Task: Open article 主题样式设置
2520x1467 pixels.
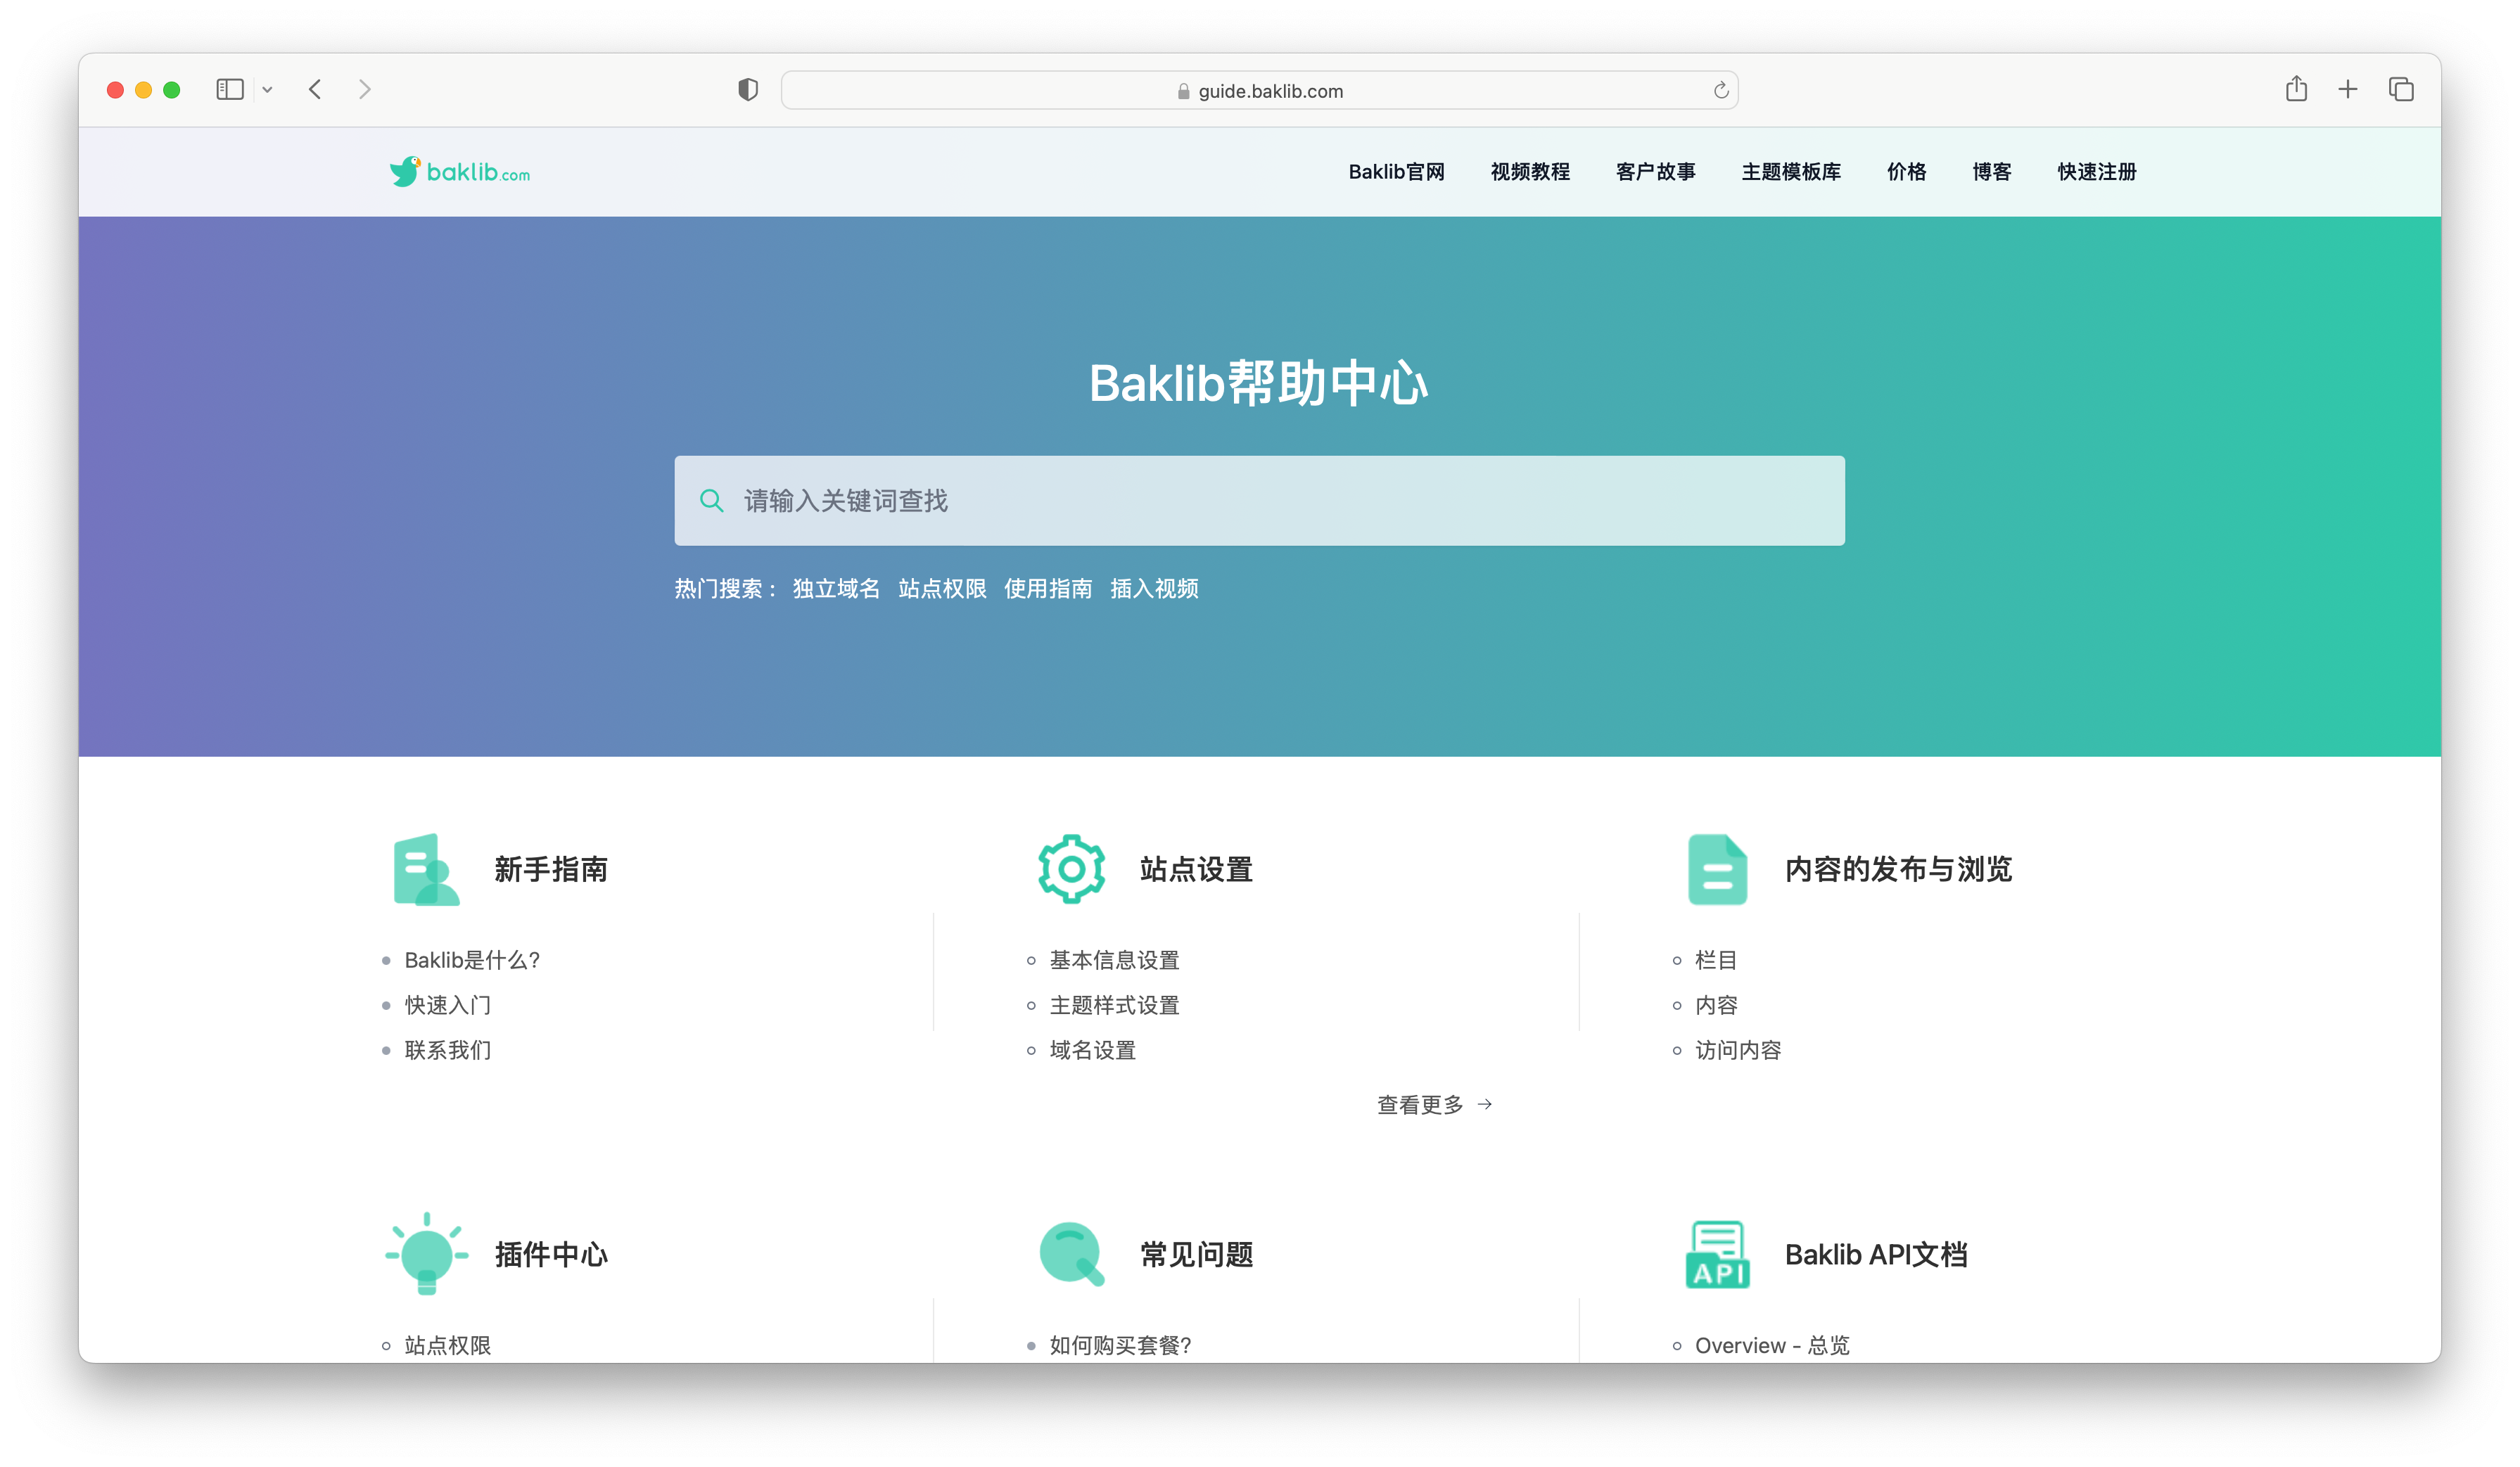Action: pyautogui.click(x=1114, y=1006)
